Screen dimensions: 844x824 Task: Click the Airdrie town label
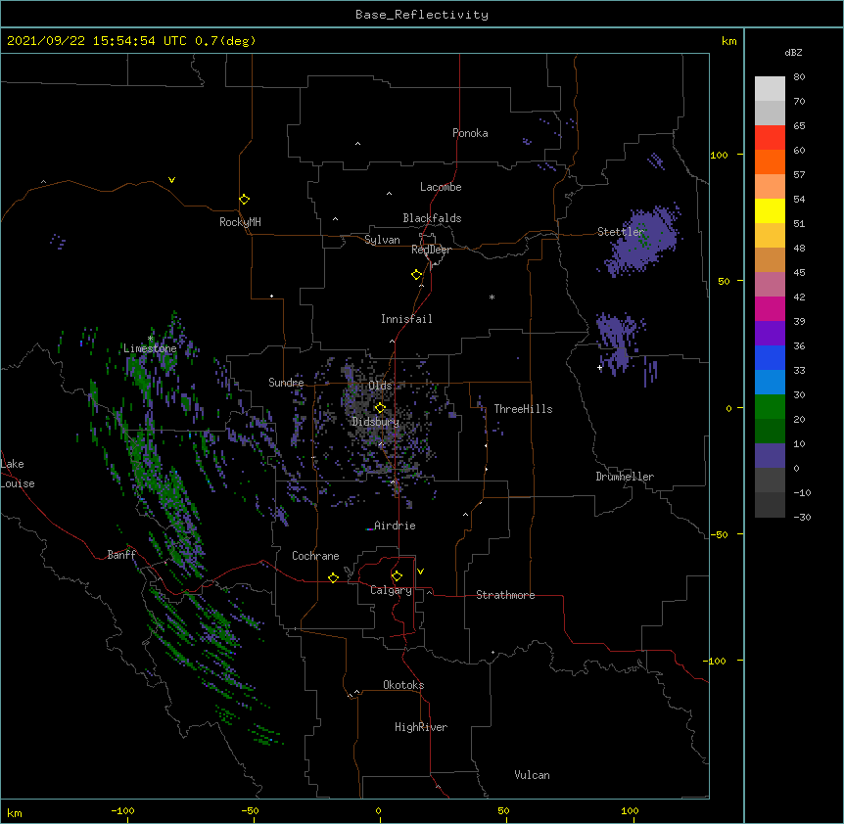[x=395, y=526]
